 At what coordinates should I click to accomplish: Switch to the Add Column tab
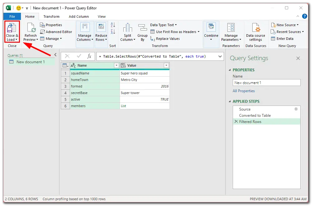[79, 17]
